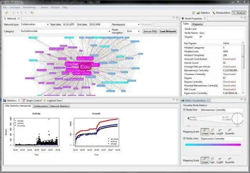Open the DataMining menu
This screenshot has height=173, width=250.
click(29, 7)
